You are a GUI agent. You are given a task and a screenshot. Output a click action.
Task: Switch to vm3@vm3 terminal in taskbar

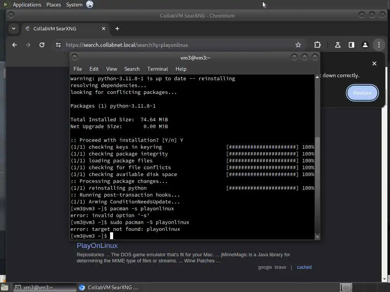(45, 287)
